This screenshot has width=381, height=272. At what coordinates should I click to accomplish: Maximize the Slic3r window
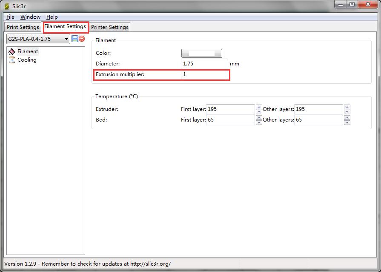click(352, 5)
